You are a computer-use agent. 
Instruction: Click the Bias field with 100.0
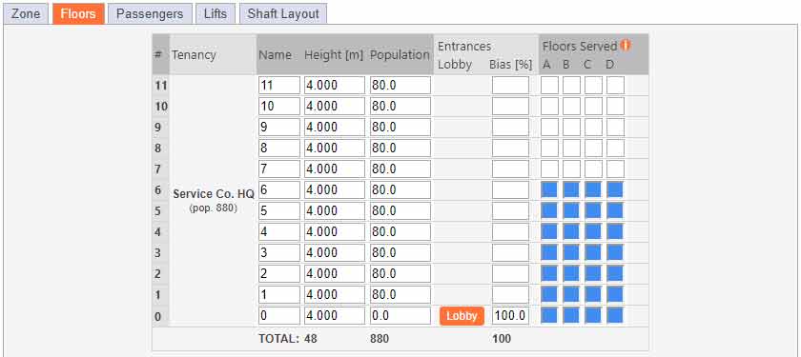tap(511, 315)
